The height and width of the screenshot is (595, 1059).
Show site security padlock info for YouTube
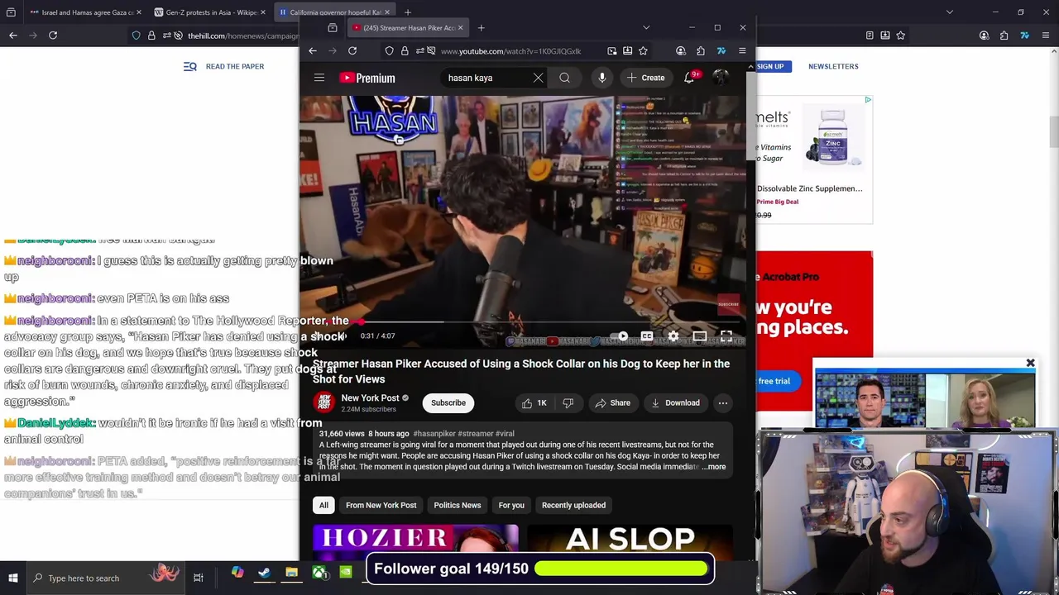click(405, 51)
